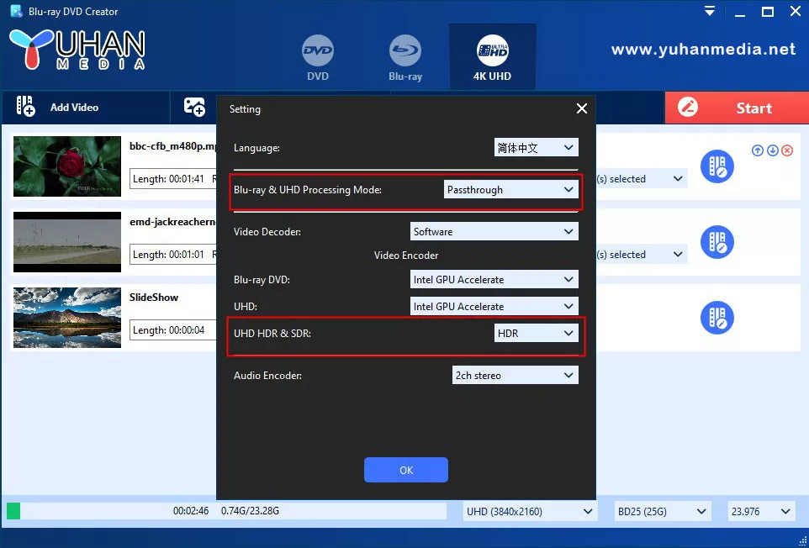The image size is (809, 548).
Task: Change the Blu-ray & UHD Processing Mode dropdown
Action: point(510,189)
